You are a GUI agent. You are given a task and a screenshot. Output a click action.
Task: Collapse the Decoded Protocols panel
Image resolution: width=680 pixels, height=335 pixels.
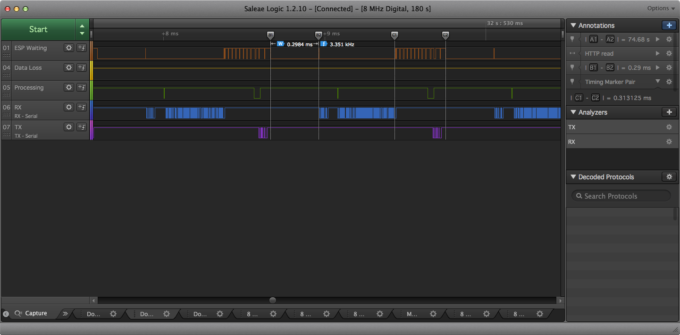tap(573, 177)
